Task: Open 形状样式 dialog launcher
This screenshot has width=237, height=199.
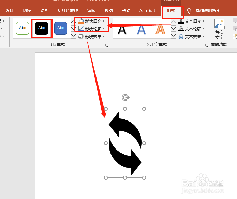Action: click(107, 45)
